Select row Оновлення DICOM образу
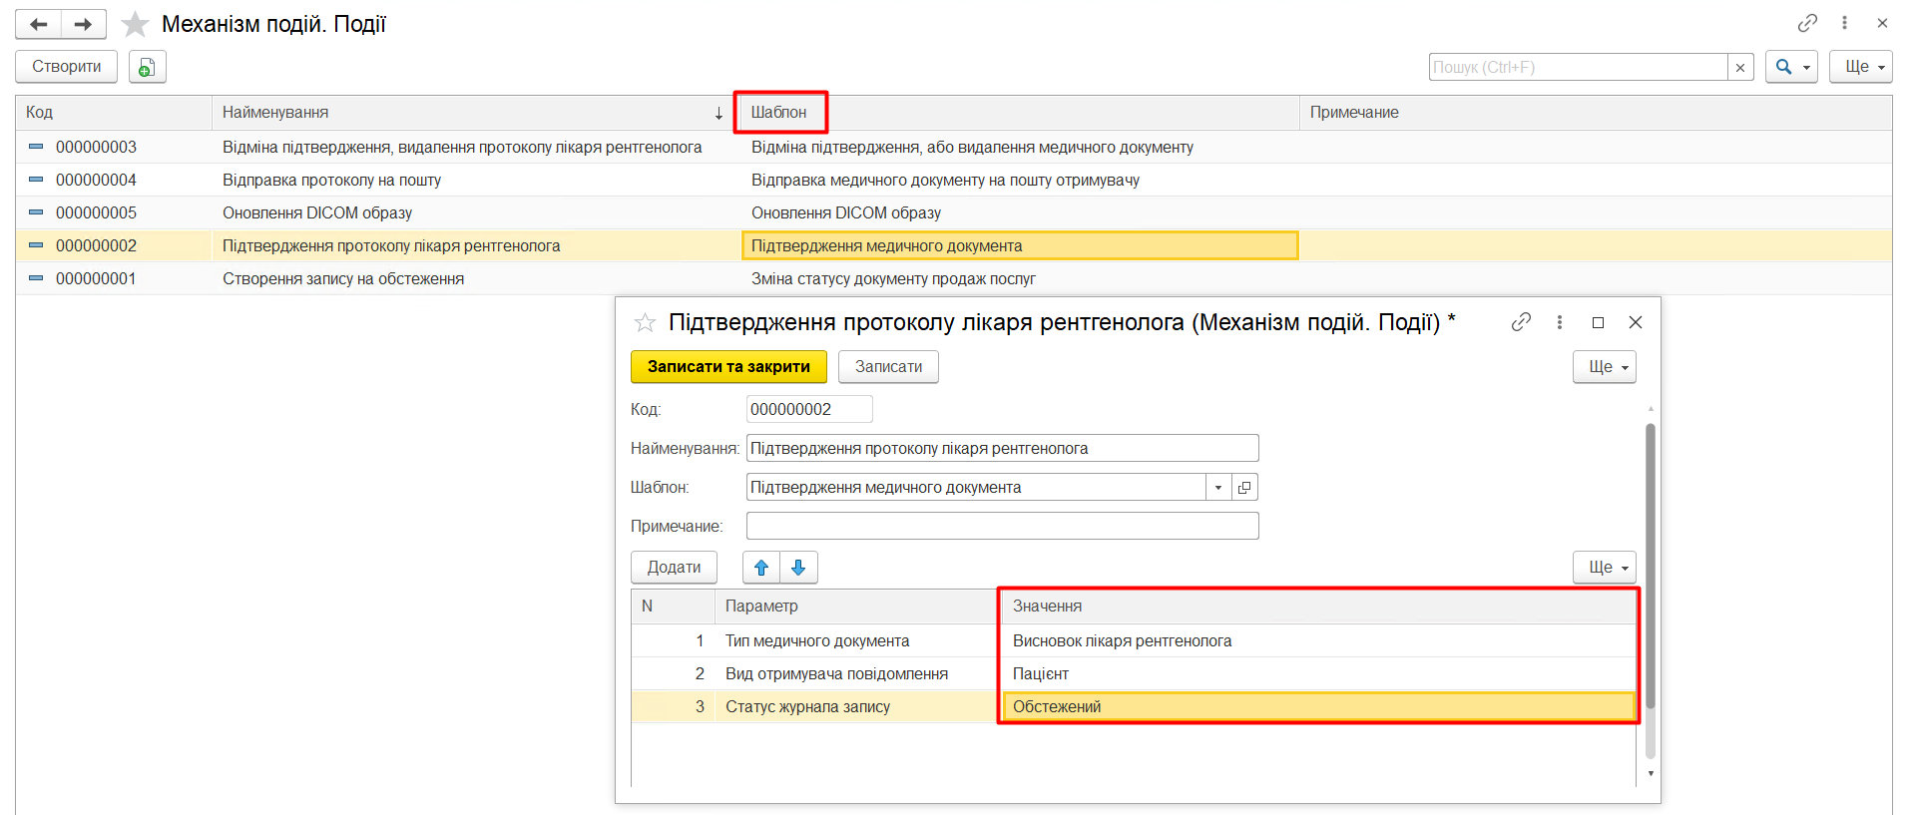 pos(317,212)
